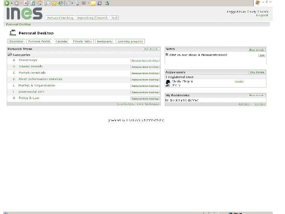This screenshot has width=285, height=214.
Task: Click the Personal Desktop heading icon
Action: tap(13, 33)
